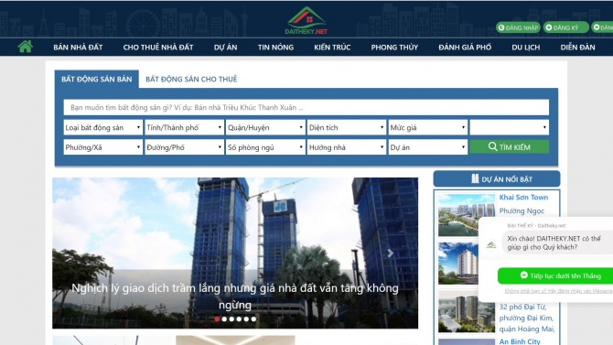Switch to Bất động sản cho thuê tab
Image resolution: width=613 pixels, height=345 pixels.
click(x=191, y=79)
